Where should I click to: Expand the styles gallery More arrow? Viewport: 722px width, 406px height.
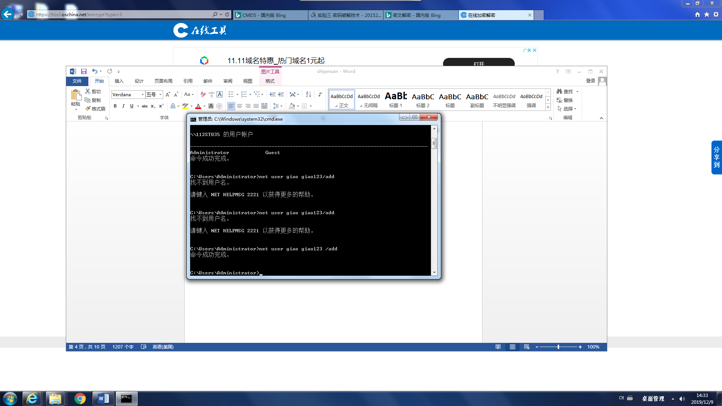[x=548, y=108]
